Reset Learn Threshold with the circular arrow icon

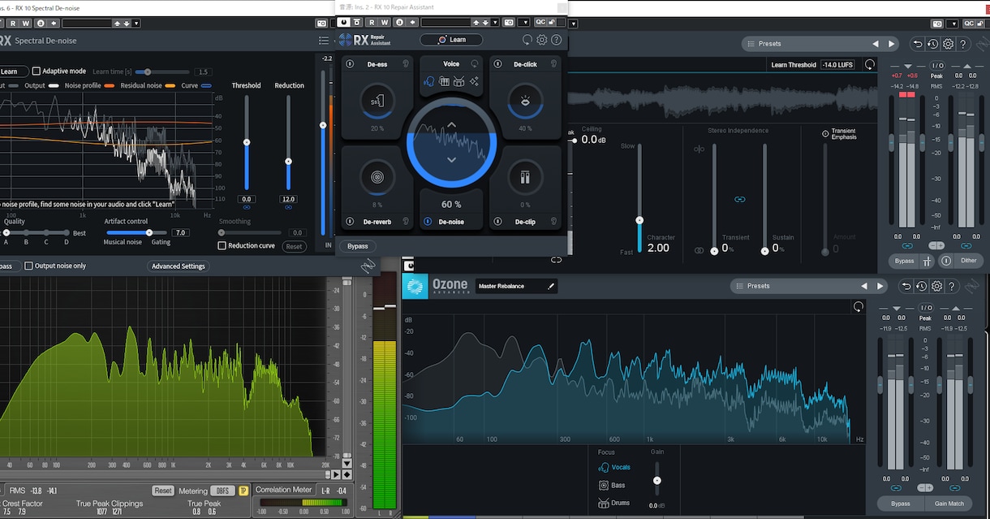[870, 64]
